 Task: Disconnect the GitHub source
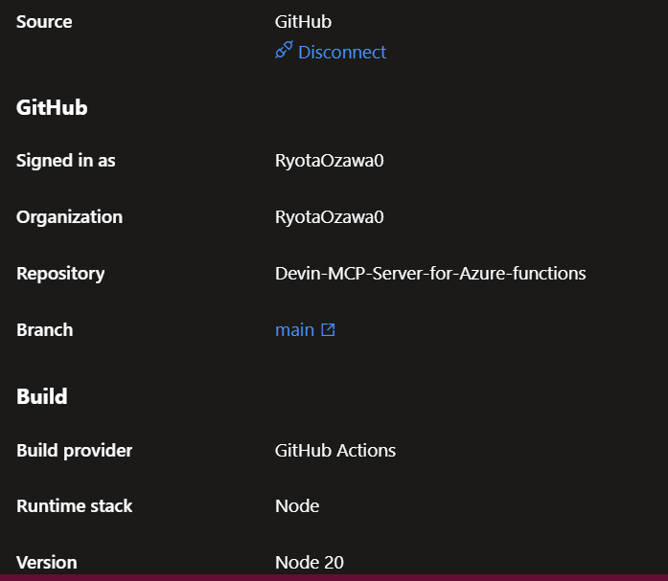[x=331, y=52]
